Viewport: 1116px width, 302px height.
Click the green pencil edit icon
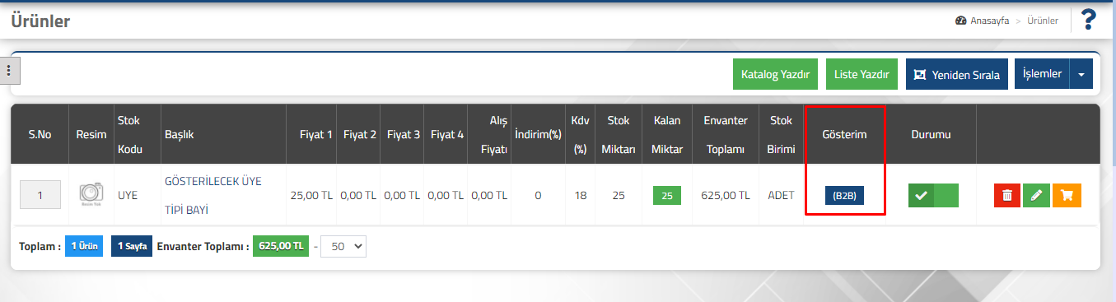[1037, 196]
